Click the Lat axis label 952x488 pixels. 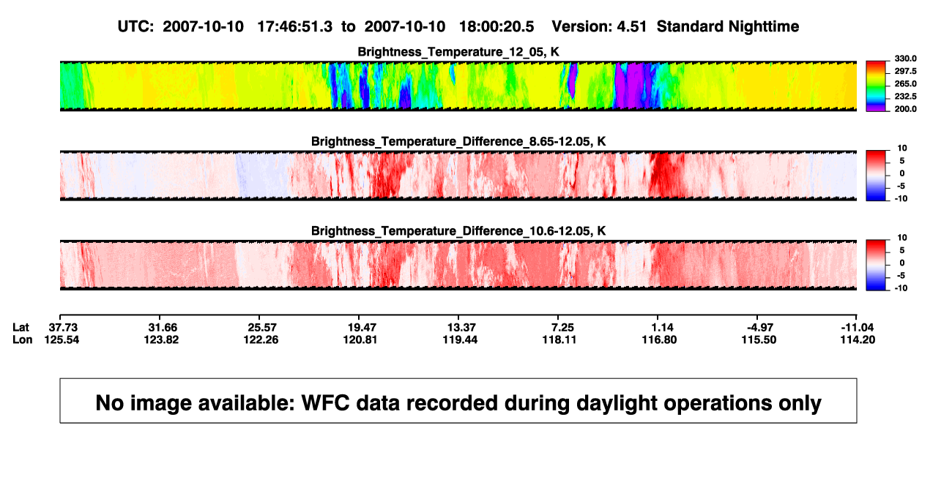[23, 326]
